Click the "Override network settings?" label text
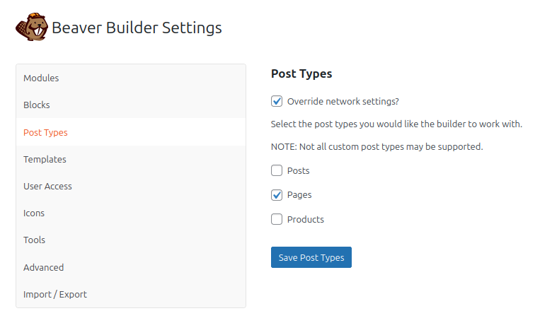This screenshot has height=323, width=552. [x=343, y=101]
